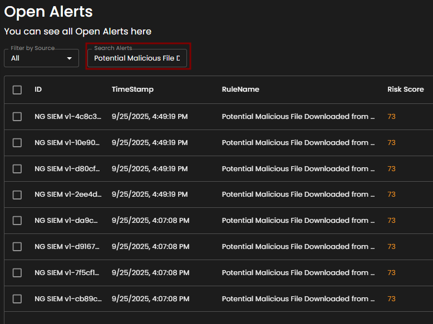Click the rule name of alert v1-d80cf
Image resolution: width=433 pixels, height=324 pixels.
298,169
